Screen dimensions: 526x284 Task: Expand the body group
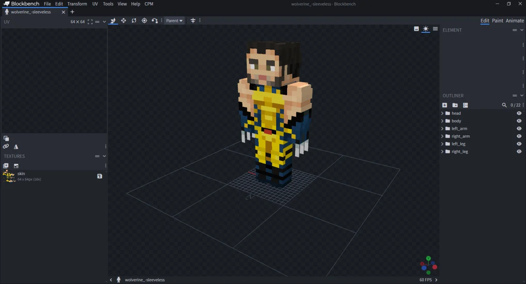[x=442, y=121]
